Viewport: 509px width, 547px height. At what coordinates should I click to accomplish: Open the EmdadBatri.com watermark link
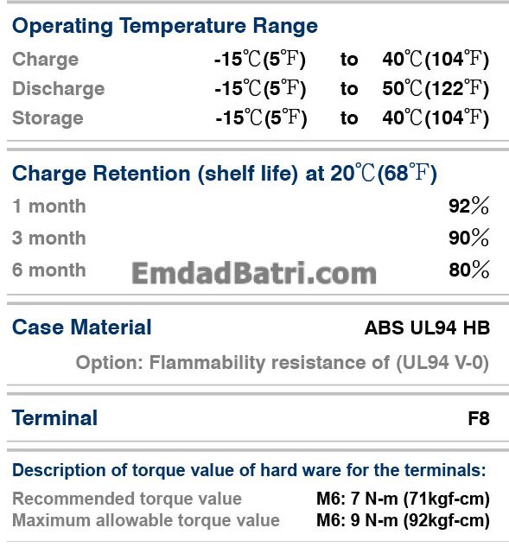254,273
